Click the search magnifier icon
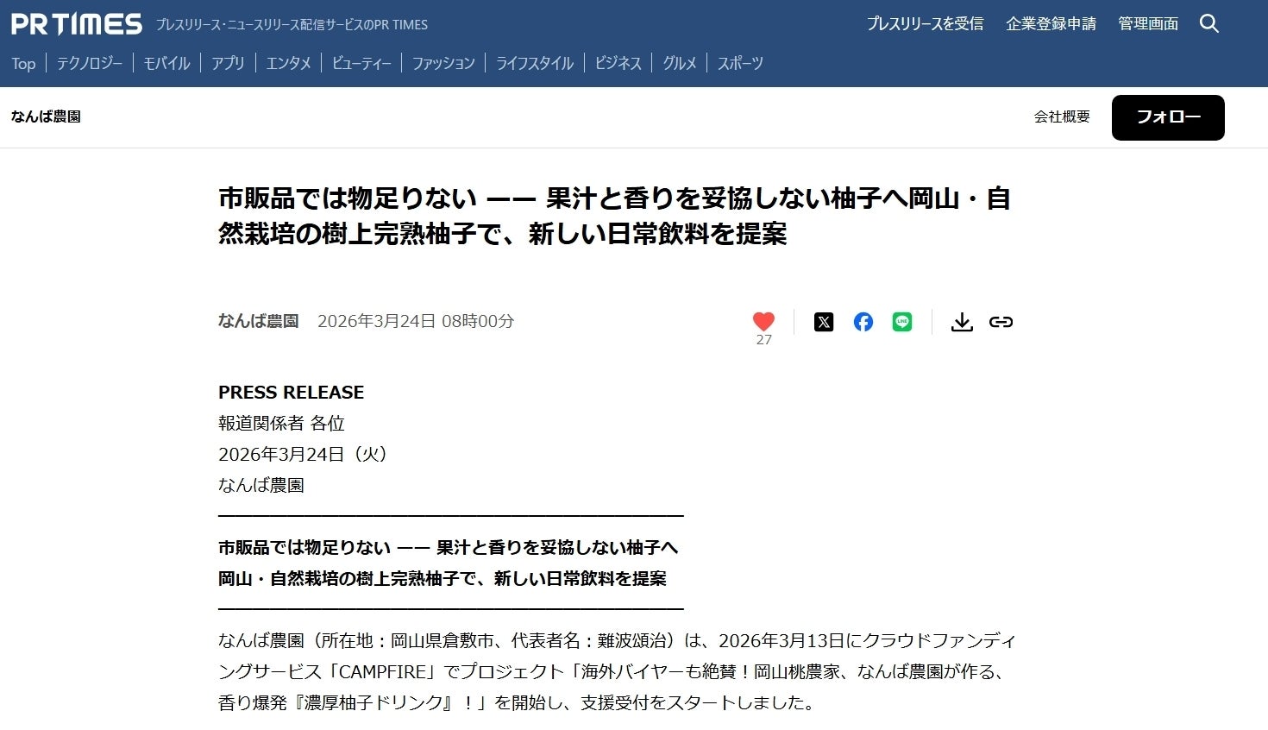 coord(1209,24)
